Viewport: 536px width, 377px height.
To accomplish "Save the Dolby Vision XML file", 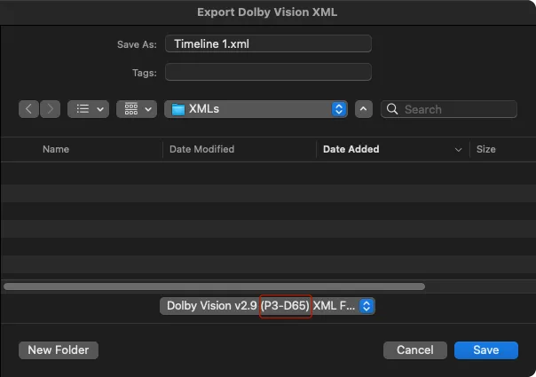I will [486, 350].
